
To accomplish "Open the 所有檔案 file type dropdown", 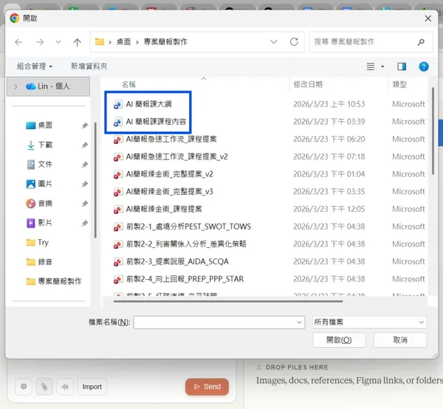I will [370, 323].
